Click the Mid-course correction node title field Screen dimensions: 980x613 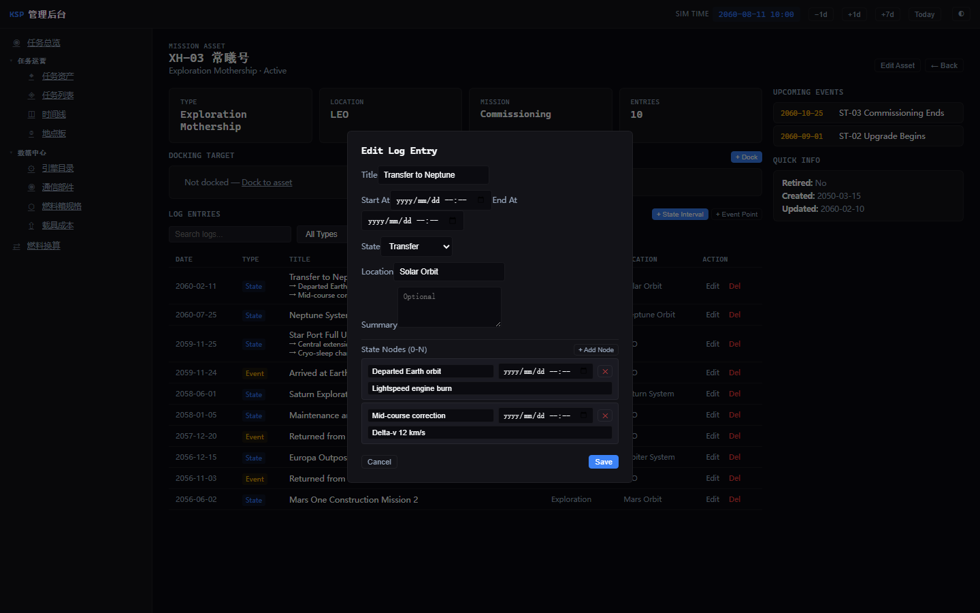430,415
